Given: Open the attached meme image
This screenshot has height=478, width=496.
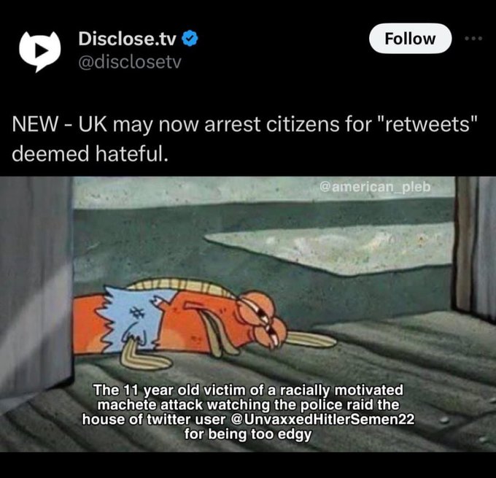Looking at the screenshot, I should click(x=248, y=314).
